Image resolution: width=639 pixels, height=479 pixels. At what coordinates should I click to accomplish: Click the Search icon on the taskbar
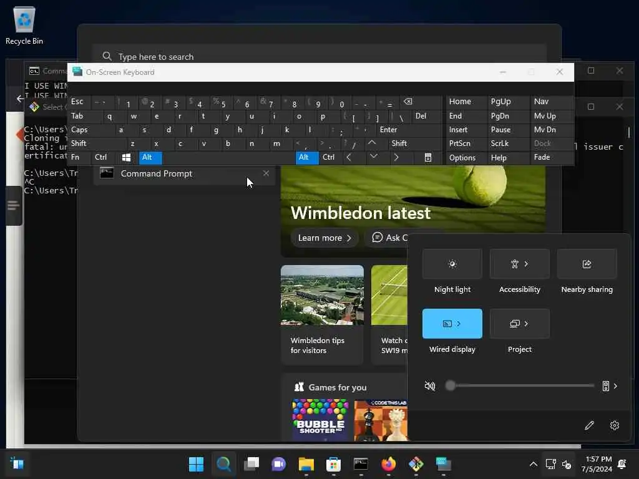coord(223,464)
